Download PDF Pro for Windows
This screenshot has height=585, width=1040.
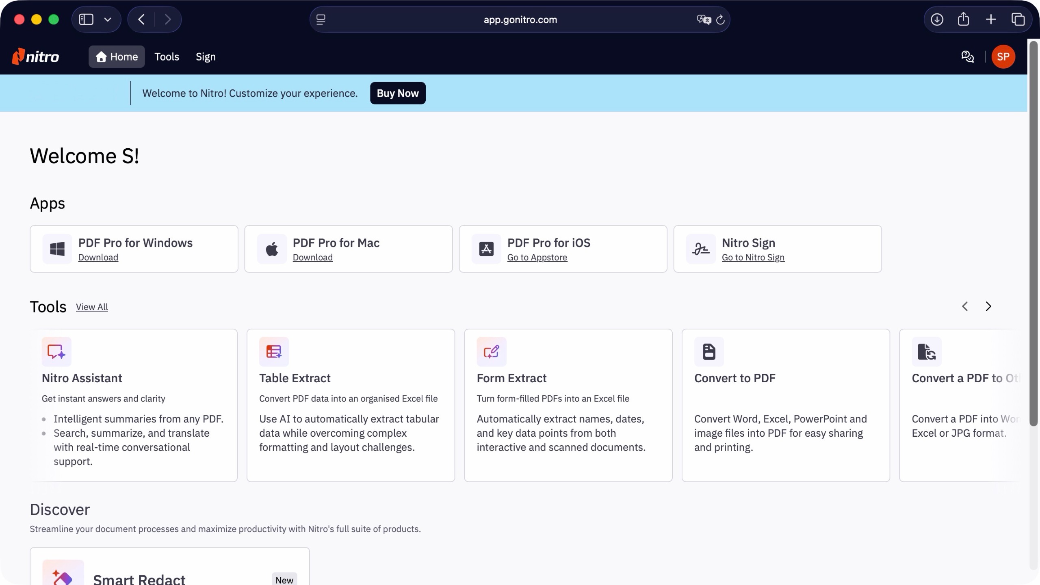coord(98,258)
